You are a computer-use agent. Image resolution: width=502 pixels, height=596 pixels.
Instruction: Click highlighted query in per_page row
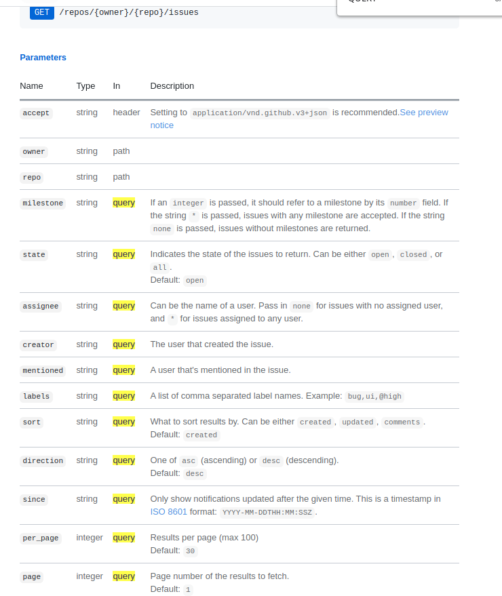click(x=124, y=538)
